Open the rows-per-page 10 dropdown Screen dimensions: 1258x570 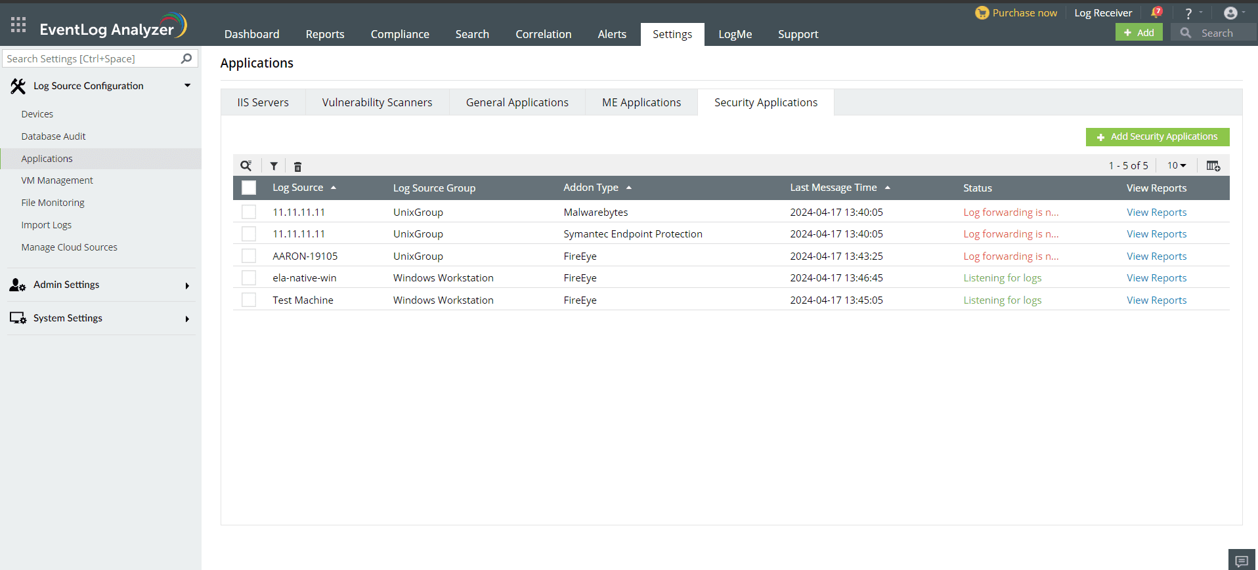point(1177,166)
